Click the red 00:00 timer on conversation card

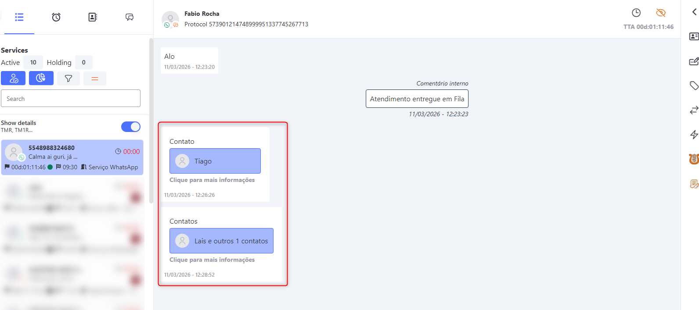click(131, 151)
